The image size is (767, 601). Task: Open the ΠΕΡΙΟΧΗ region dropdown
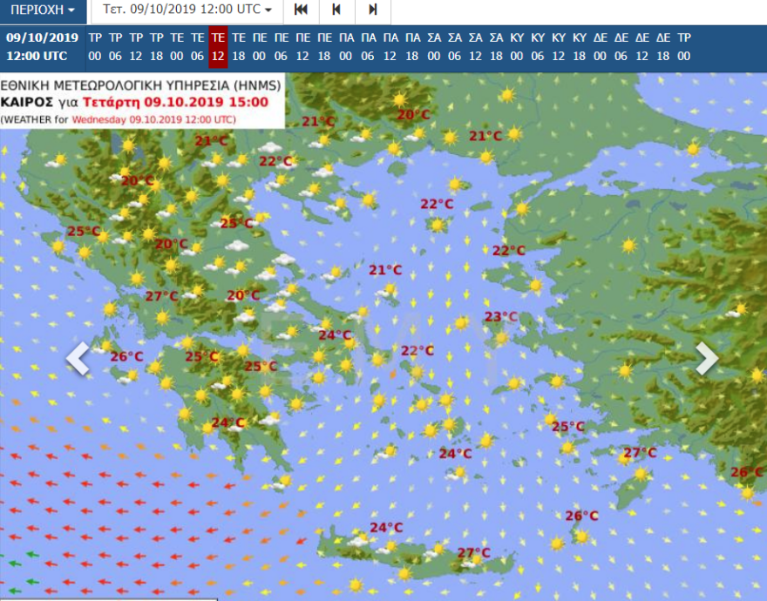coord(42,12)
